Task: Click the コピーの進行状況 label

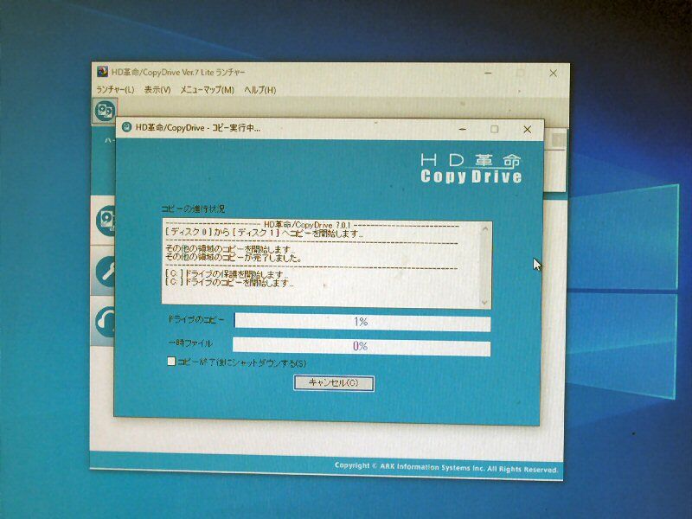Action: click(193, 208)
